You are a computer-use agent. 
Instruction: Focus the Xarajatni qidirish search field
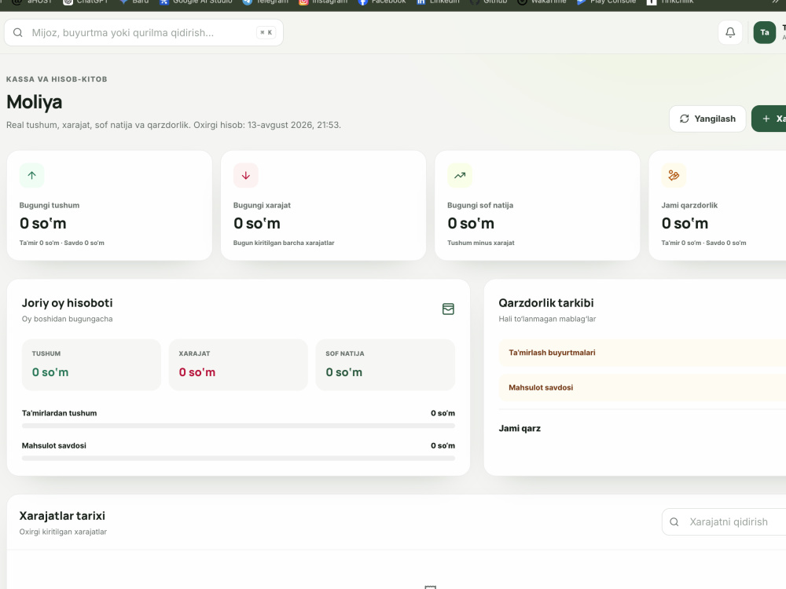[724, 522]
